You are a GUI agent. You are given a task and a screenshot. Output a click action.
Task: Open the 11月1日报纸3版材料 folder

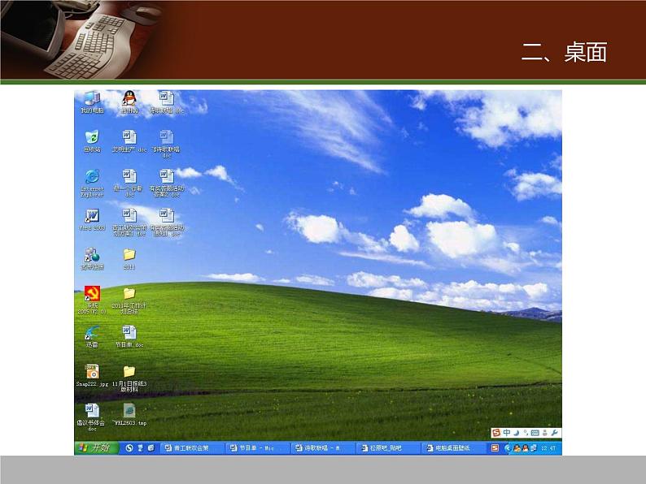click(x=129, y=378)
